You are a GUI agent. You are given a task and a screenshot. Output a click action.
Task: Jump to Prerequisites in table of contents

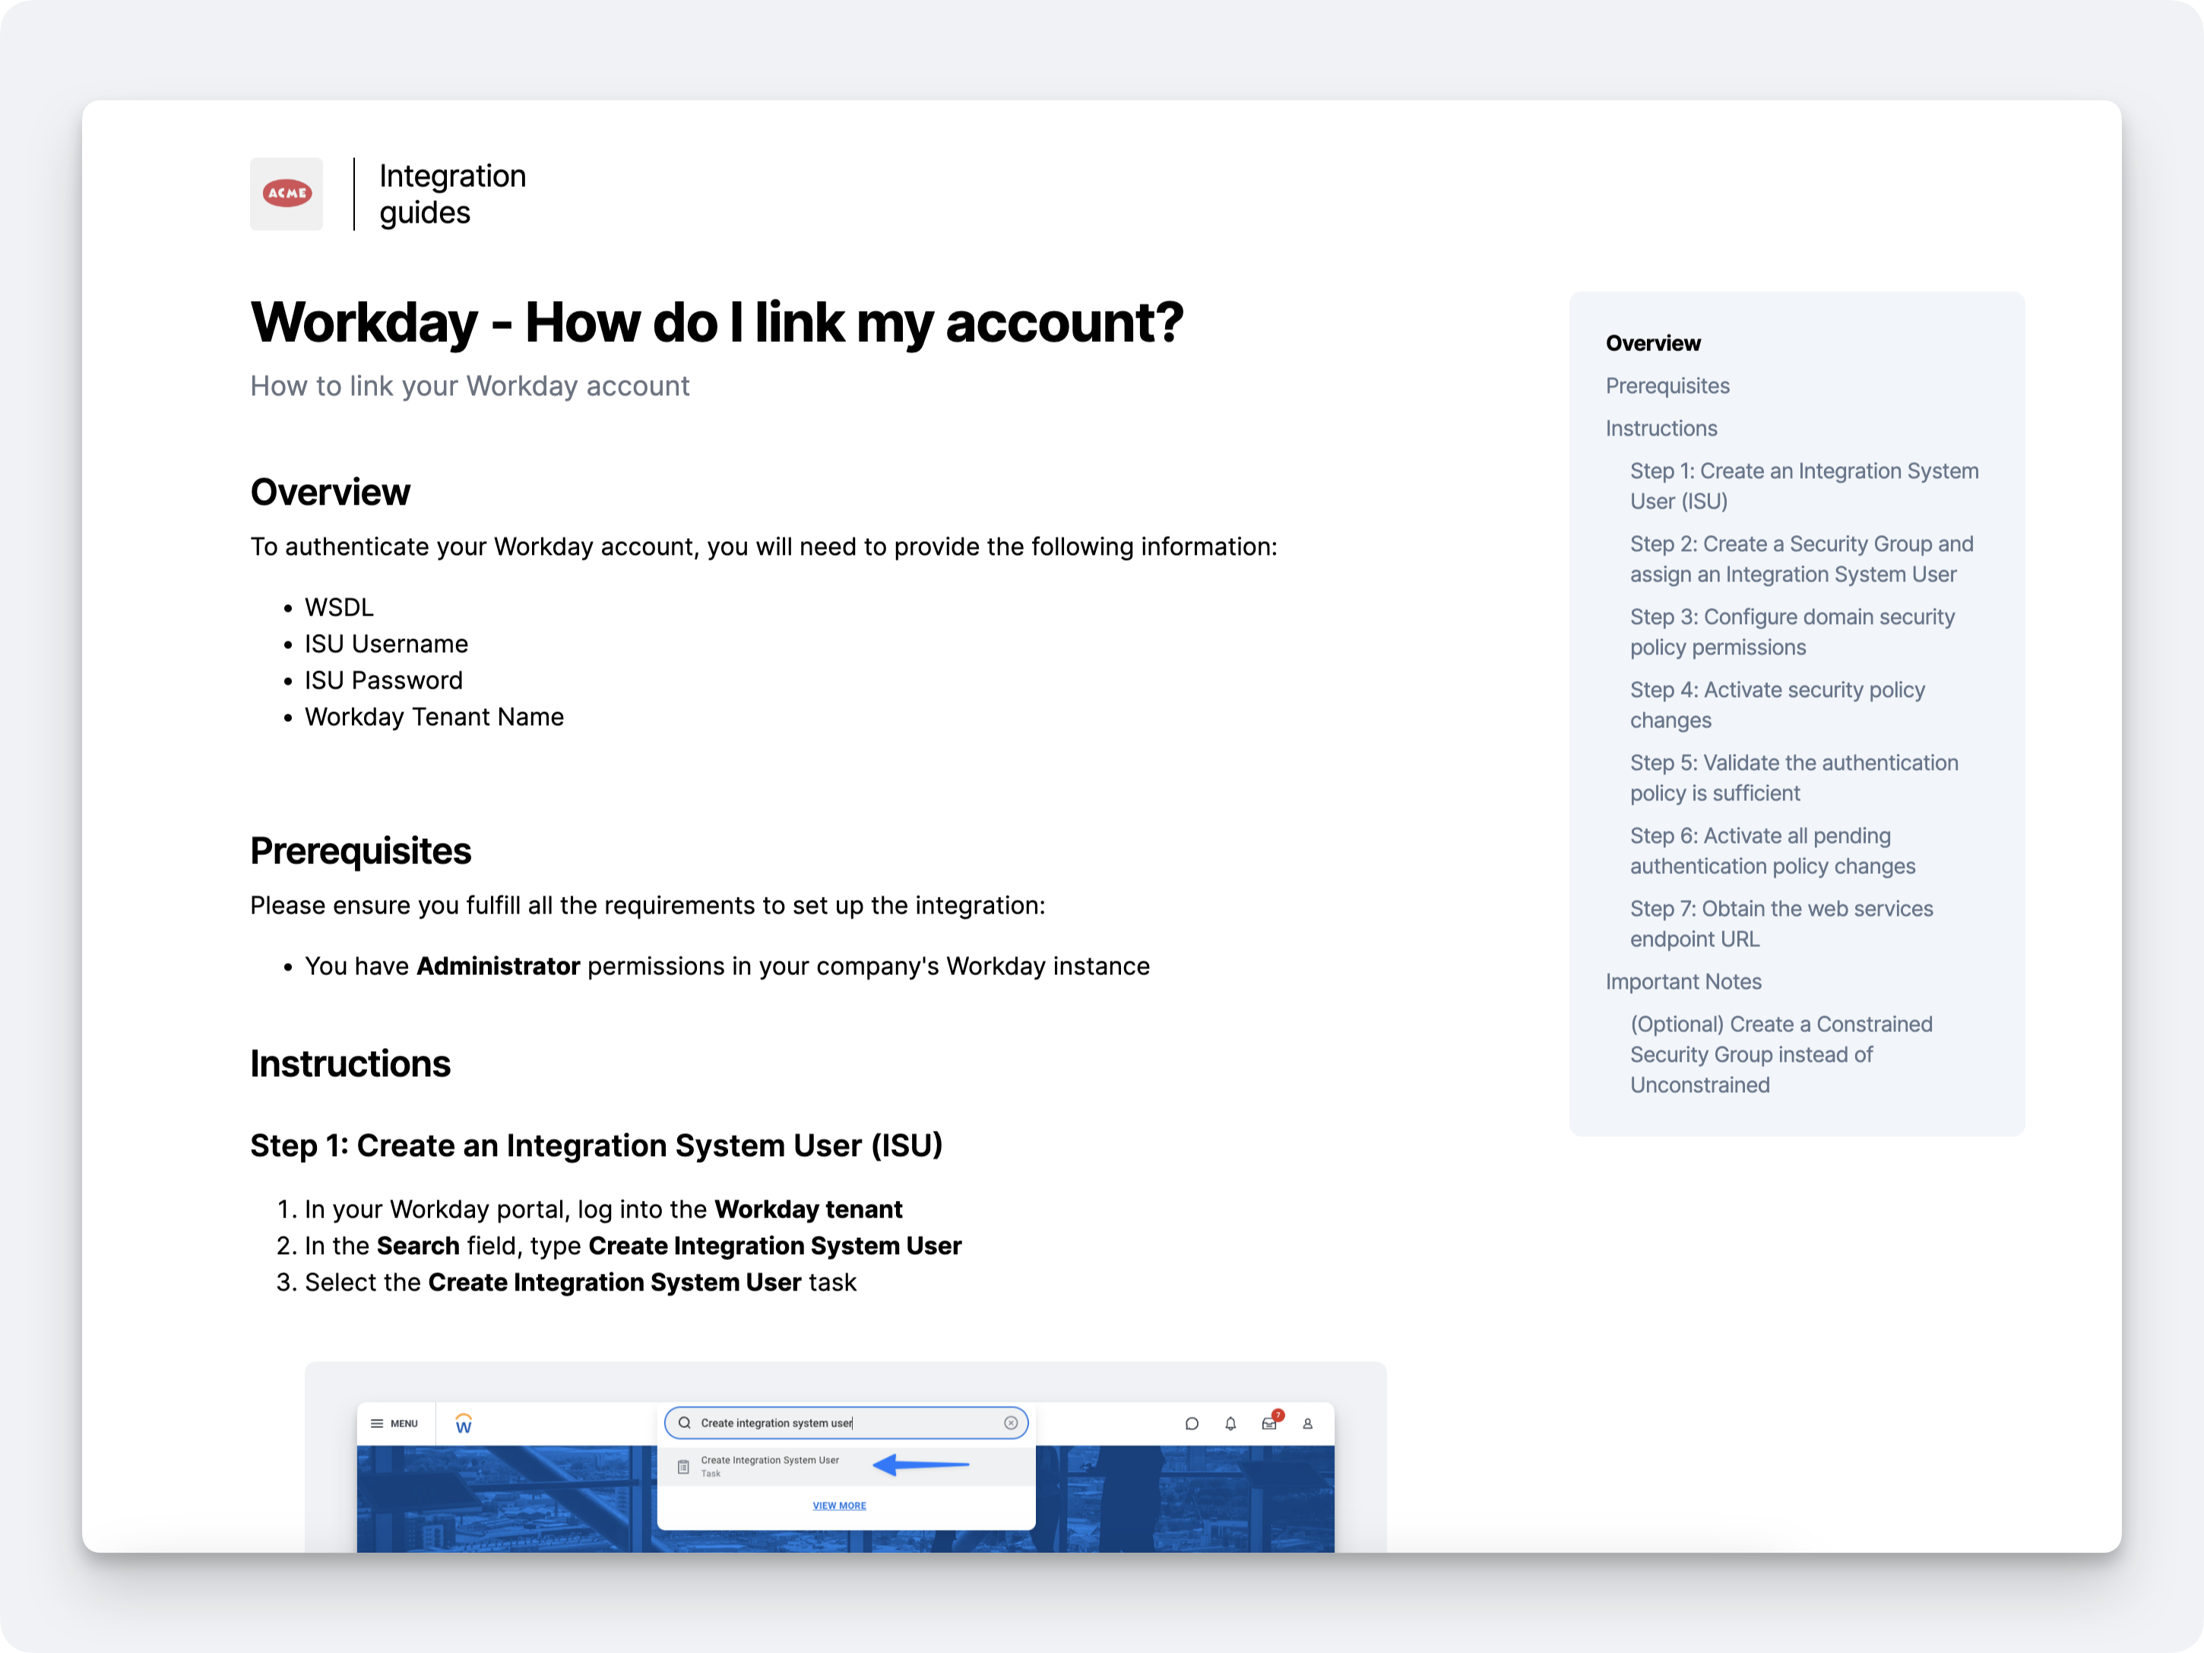coord(1667,385)
